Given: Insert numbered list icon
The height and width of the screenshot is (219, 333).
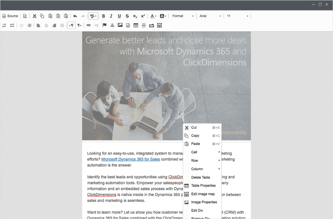Looking at the screenshot, I should click(x=4, y=25).
